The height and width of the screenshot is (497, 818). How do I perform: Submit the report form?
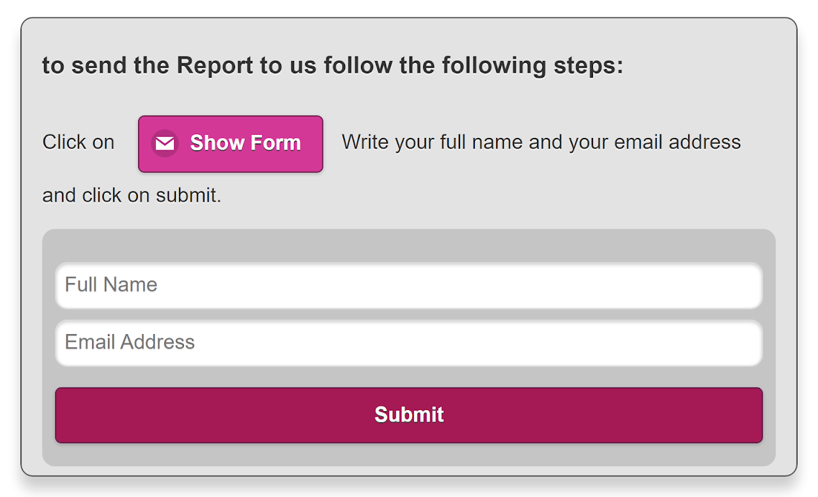408,415
